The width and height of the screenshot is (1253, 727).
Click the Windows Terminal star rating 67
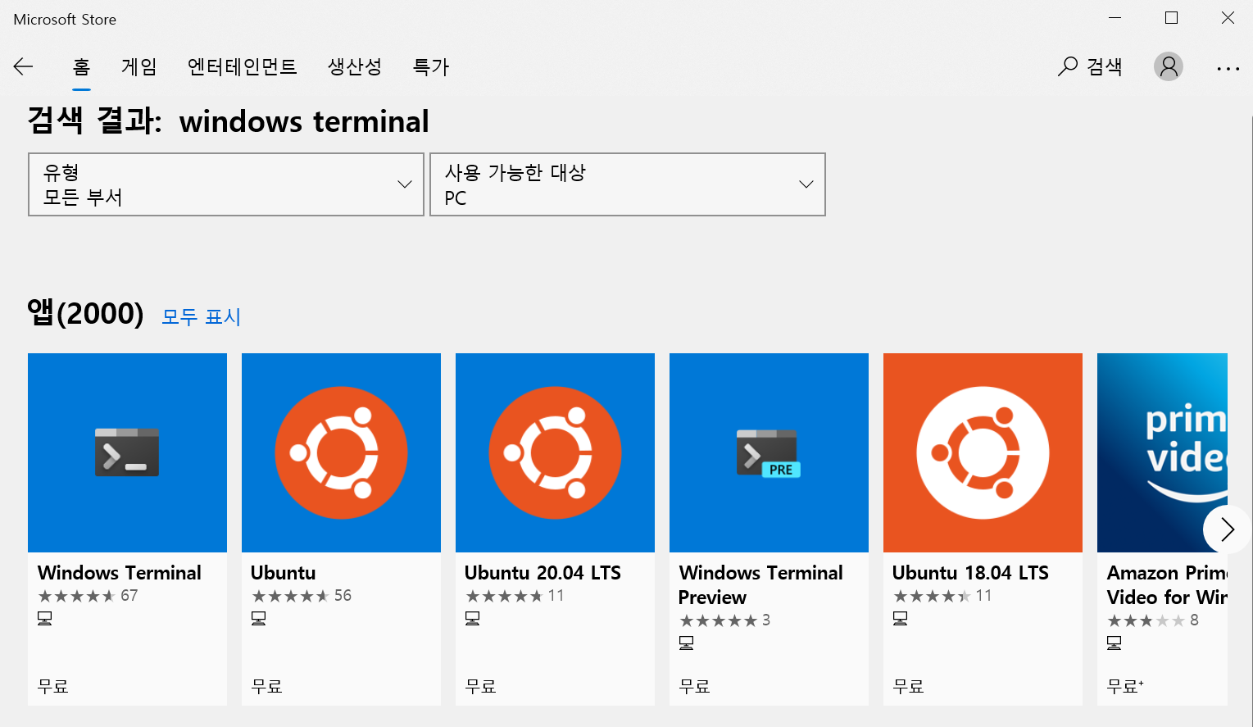click(88, 596)
